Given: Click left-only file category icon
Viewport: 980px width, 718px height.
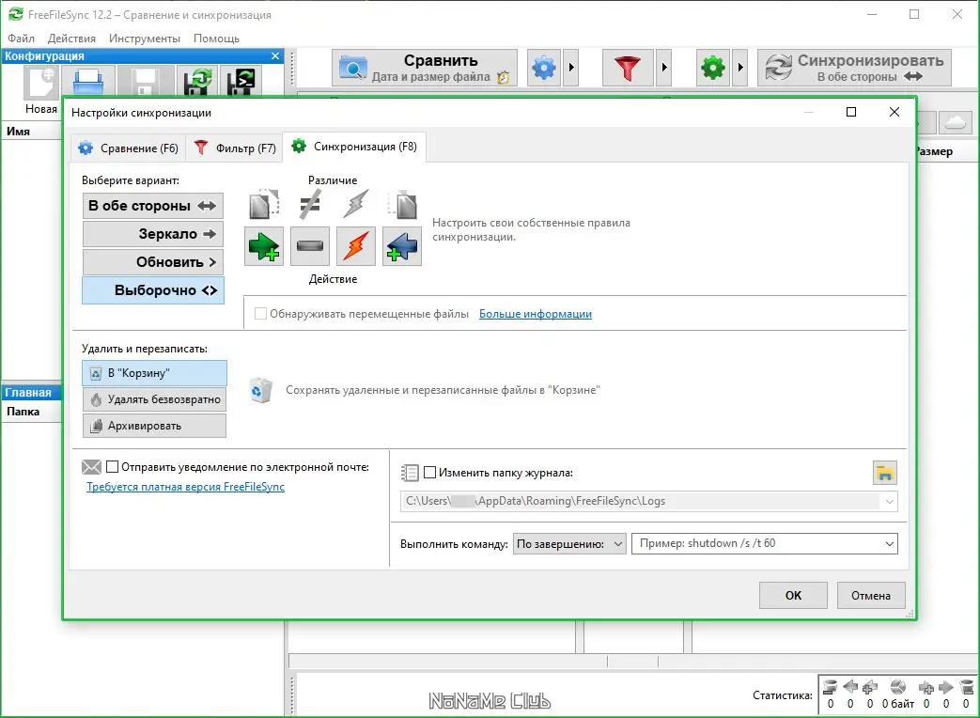Looking at the screenshot, I should (264, 205).
